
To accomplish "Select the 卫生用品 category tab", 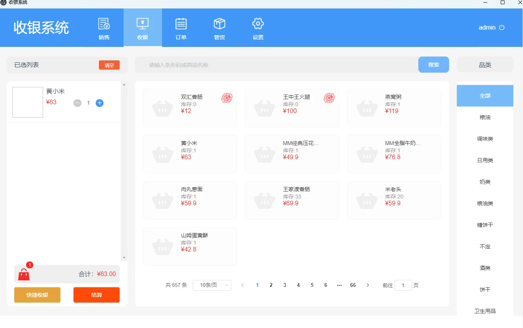I will (485, 311).
